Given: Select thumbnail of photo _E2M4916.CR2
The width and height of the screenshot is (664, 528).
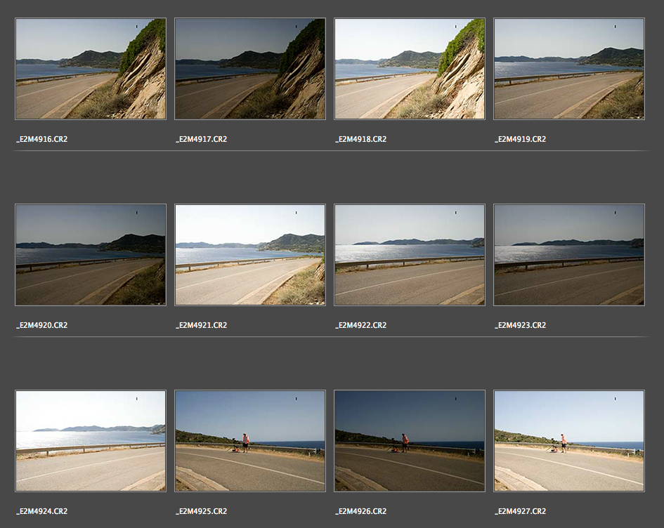Looking at the screenshot, I should point(91,69).
